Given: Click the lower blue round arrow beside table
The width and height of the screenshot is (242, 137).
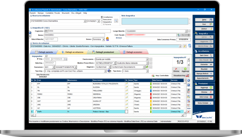Looking at the screenshot, I should point(188,85).
